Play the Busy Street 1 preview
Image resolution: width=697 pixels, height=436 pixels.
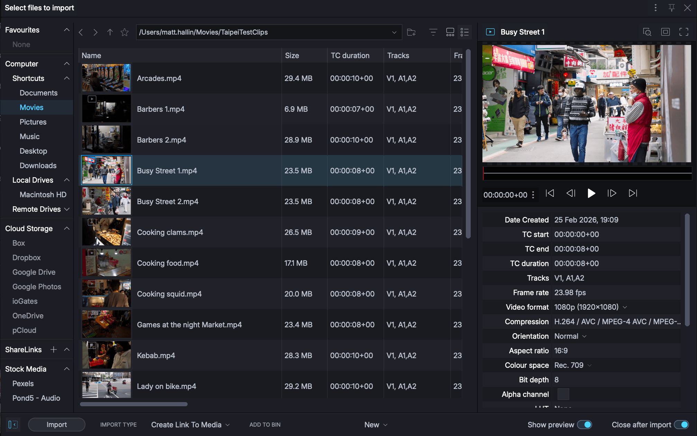coord(591,193)
